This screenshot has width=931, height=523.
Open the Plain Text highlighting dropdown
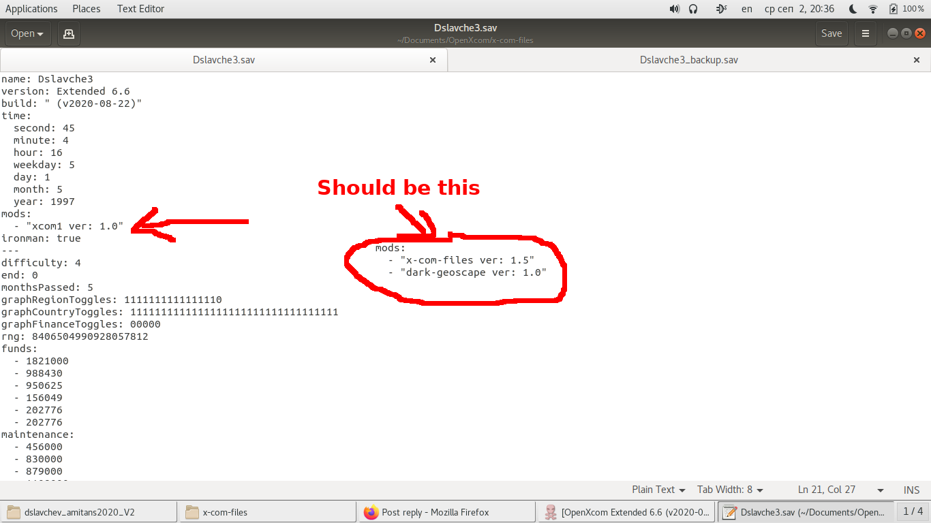pos(657,490)
